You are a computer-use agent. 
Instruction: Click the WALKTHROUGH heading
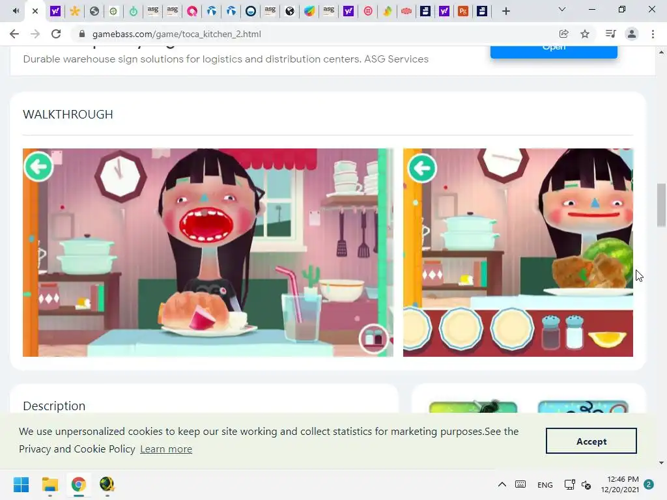pos(68,115)
